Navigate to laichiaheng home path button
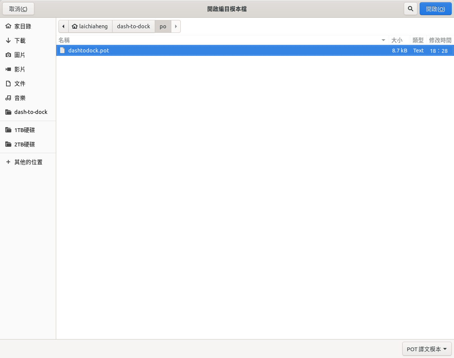This screenshot has height=358, width=454. [90, 26]
